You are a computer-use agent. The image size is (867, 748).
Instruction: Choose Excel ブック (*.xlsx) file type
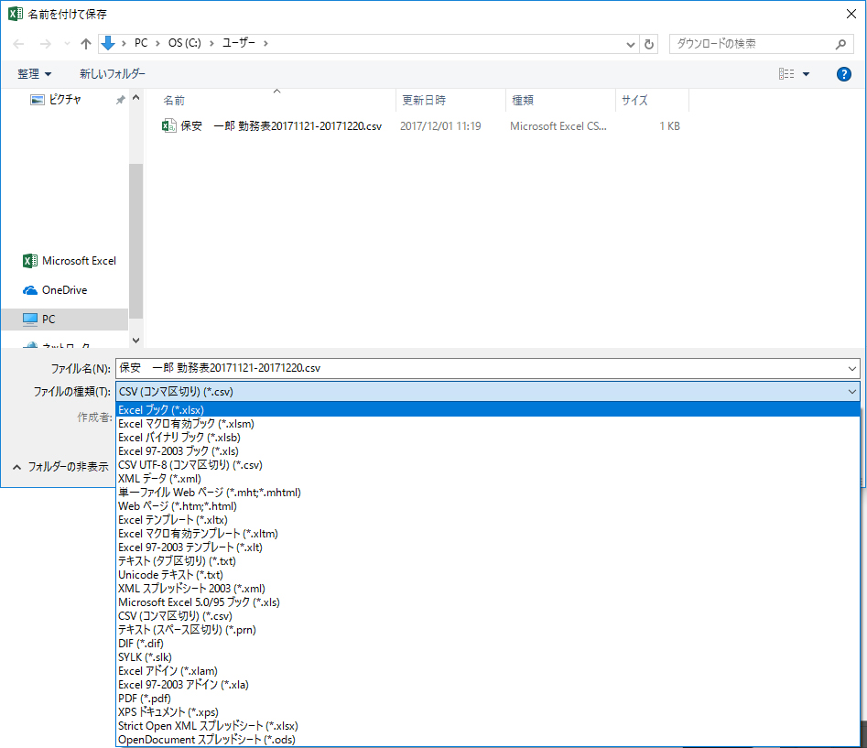point(488,410)
